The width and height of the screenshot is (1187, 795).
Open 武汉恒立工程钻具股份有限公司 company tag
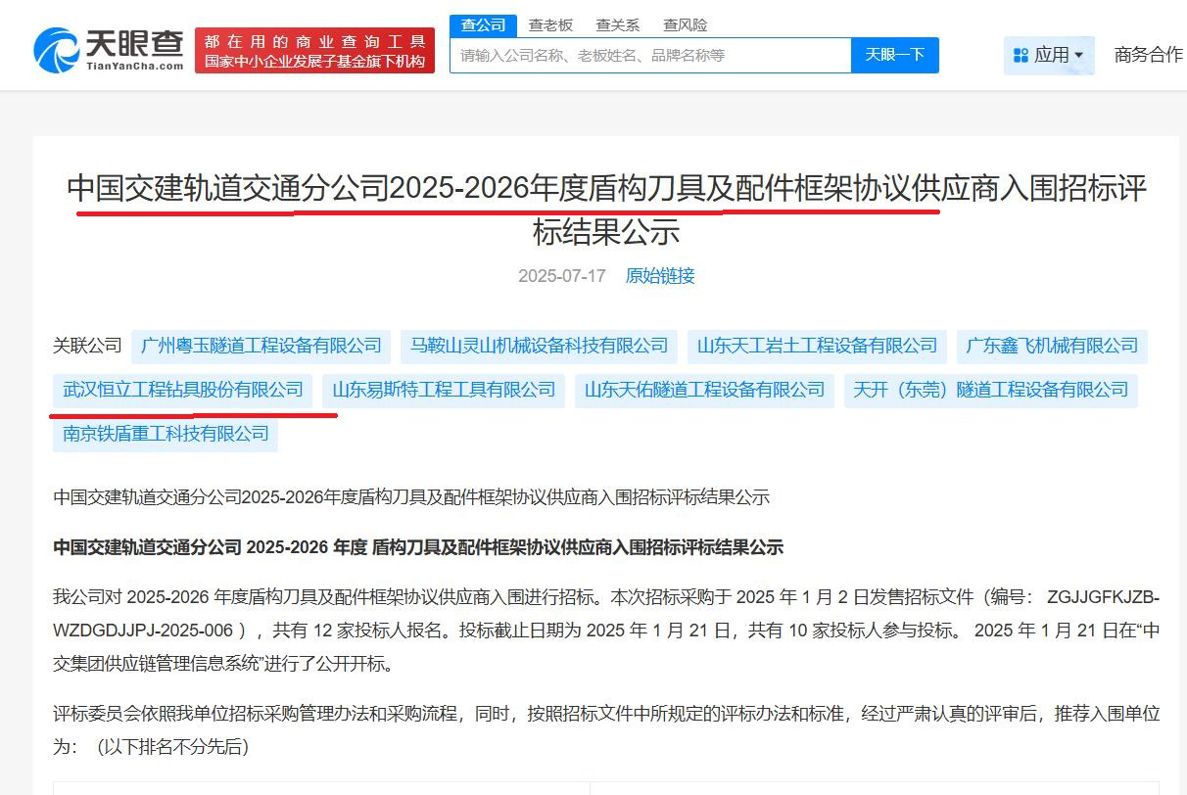pyautogui.click(x=183, y=390)
